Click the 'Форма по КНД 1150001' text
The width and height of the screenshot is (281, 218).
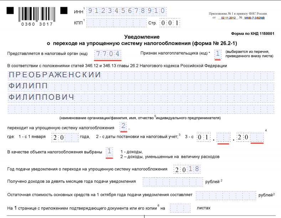(x=253, y=34)
